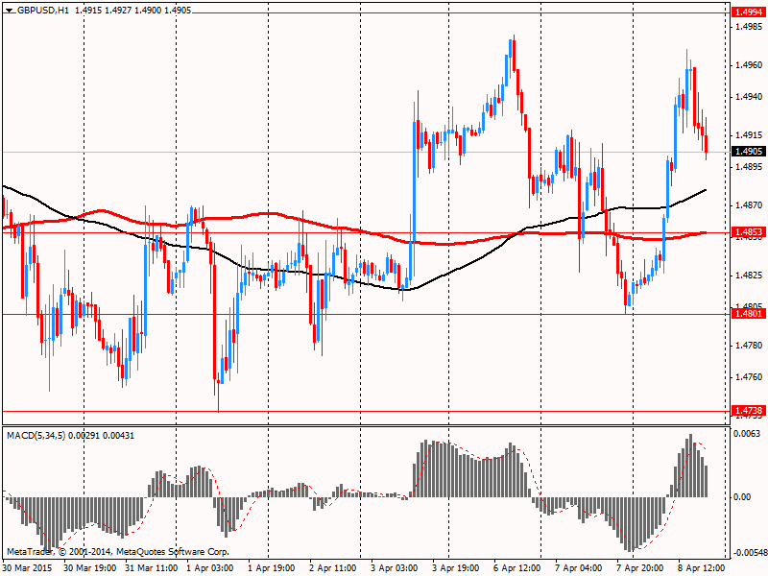Select the GBPUSD,H1 chart title
Image resolution: width=768 pixels, height=576 pixels.
(43, 10)
